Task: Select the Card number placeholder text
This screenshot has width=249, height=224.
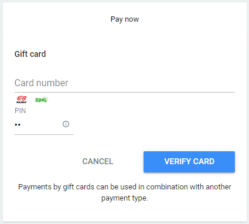Action: [x=42, y=83]
